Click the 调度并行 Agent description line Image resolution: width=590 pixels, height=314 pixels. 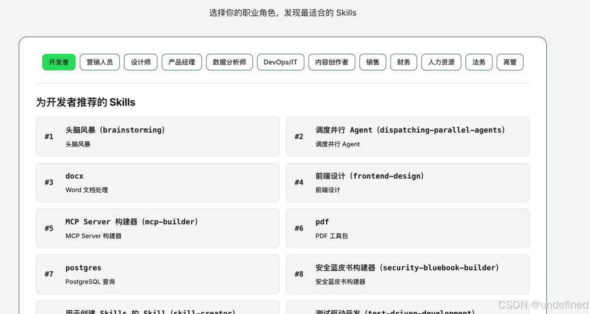[338, 144]
